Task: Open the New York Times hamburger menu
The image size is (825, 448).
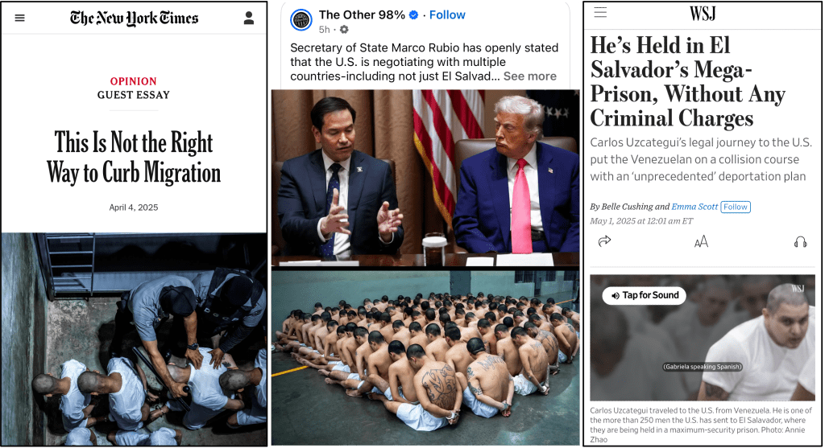Action: pyautogui.click(x=20, y=18)
